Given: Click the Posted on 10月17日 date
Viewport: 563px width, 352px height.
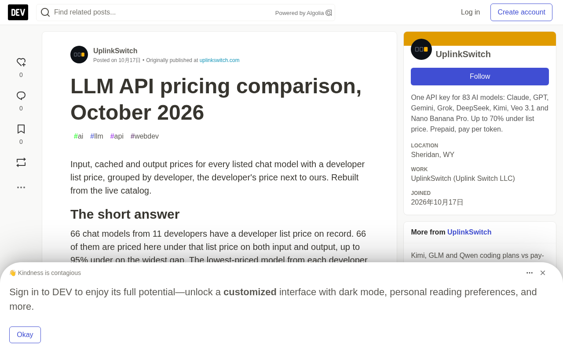Looking at the screenshot, I should pos(117,60).
